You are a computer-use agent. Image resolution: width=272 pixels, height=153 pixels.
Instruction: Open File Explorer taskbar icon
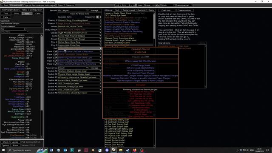click(121, 150)
